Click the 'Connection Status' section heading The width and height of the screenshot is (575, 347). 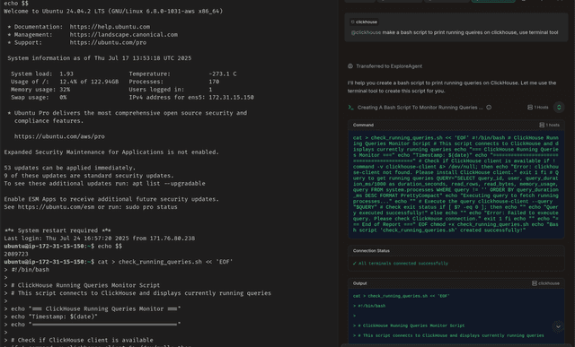(371, 251)
